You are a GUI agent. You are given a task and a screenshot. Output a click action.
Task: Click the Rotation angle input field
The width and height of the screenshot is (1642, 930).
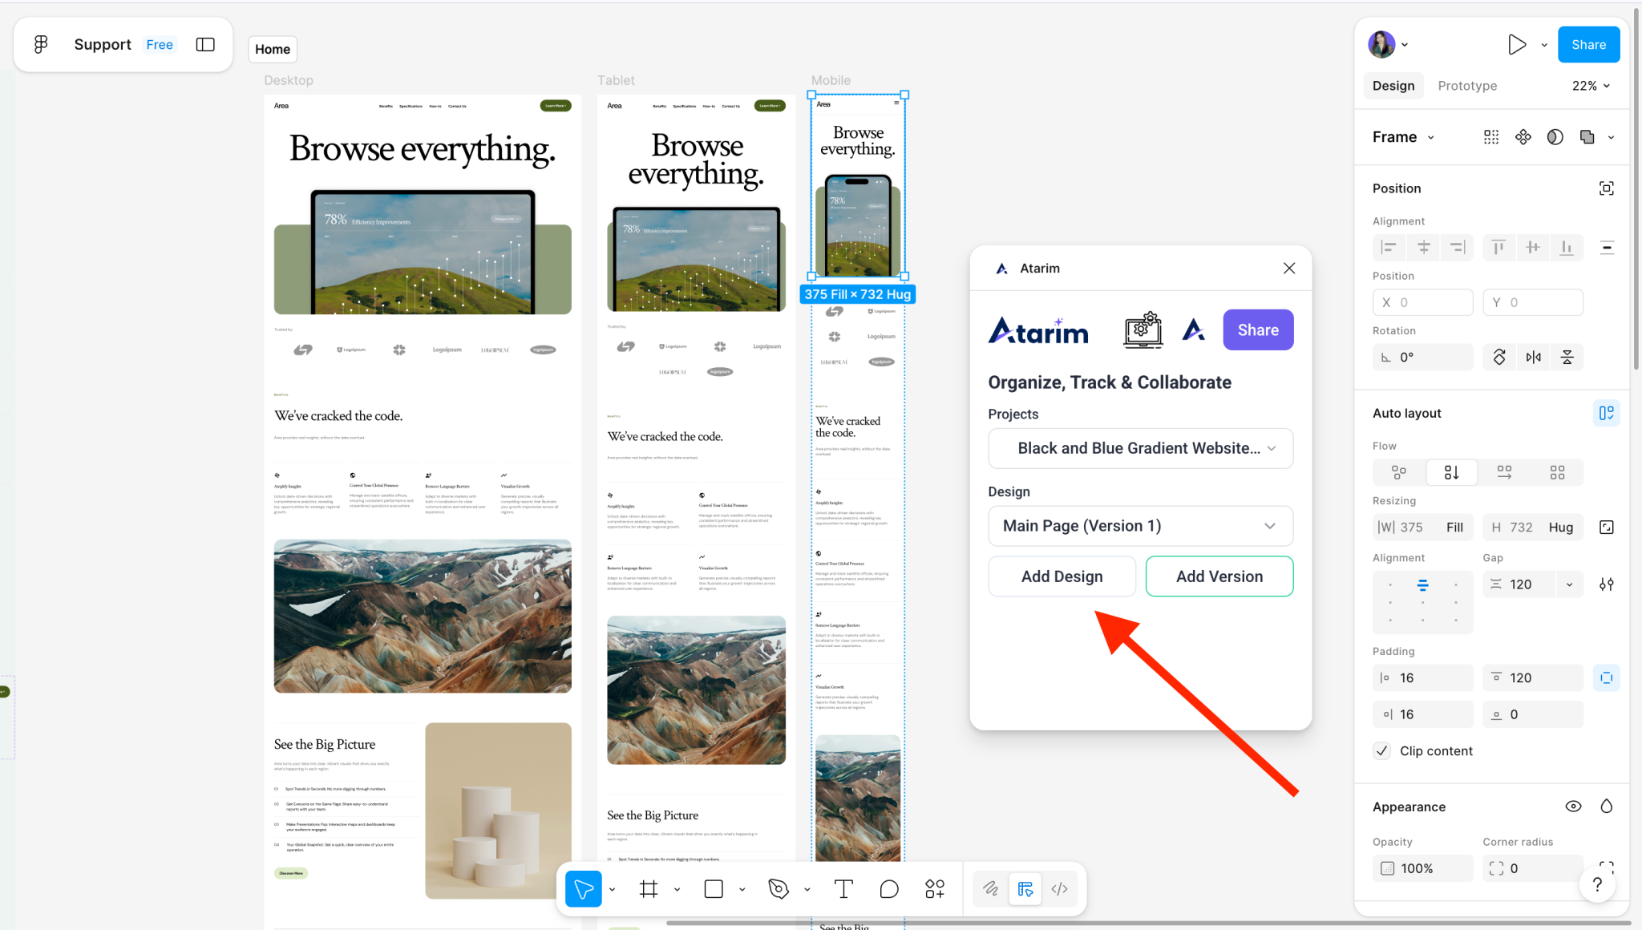1423,357
